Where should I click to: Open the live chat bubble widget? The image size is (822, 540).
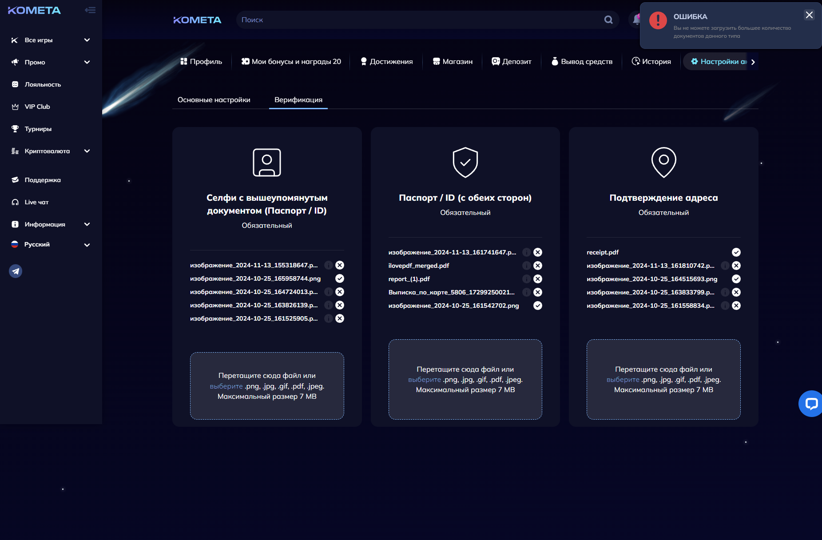point(811,403)
